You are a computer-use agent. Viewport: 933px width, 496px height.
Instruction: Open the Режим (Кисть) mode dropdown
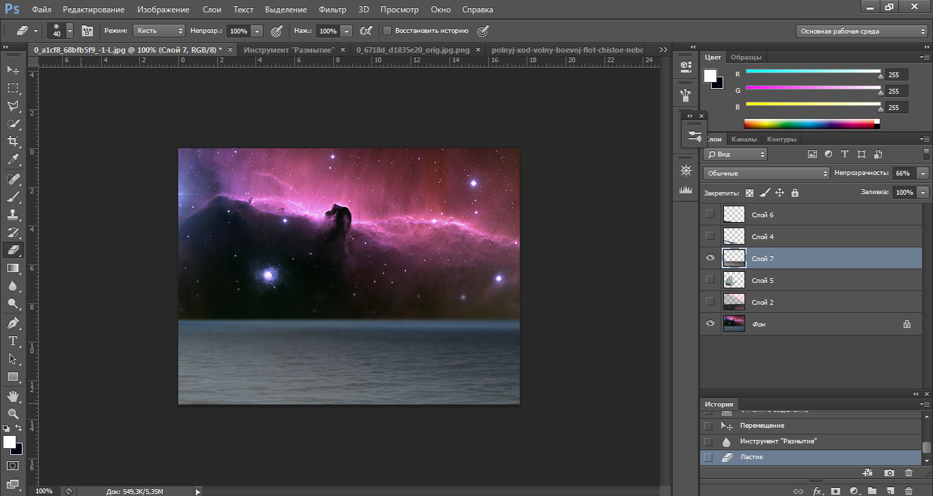(159, 31)
